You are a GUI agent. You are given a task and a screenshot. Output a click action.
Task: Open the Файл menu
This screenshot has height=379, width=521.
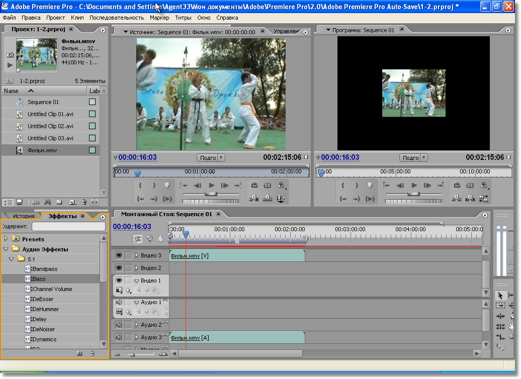9,18
